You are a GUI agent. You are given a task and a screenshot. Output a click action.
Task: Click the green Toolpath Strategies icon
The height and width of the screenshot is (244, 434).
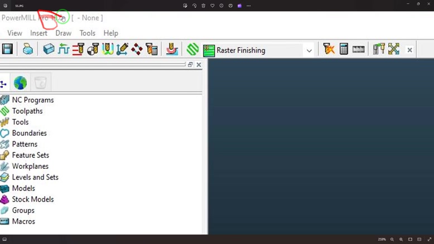coord(192,50)
